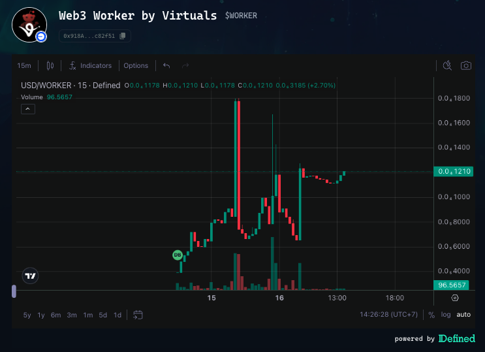Image resolution: width=485 pixels, height=352 pixels.
Task: Select the 6m time range
Action: pyautogui.click(x=55, y=315)
